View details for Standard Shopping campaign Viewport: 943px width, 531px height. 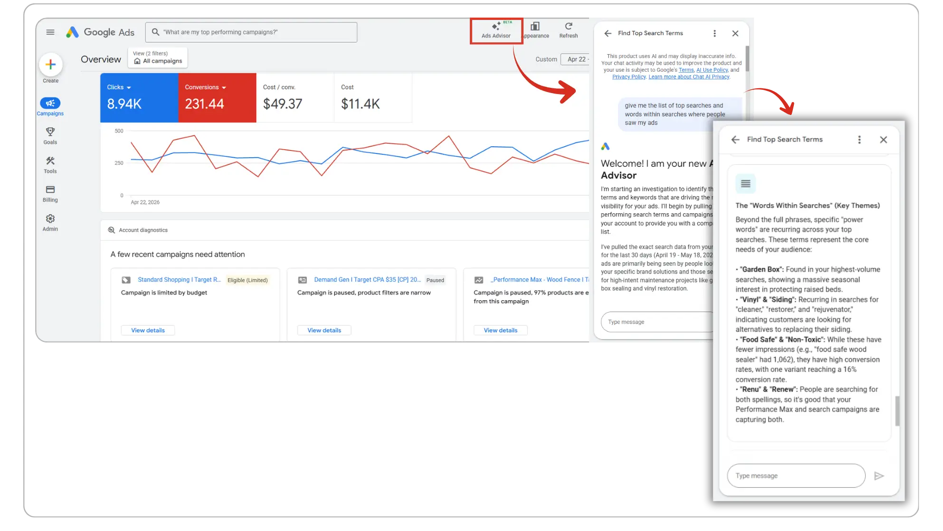pos(148,331)
